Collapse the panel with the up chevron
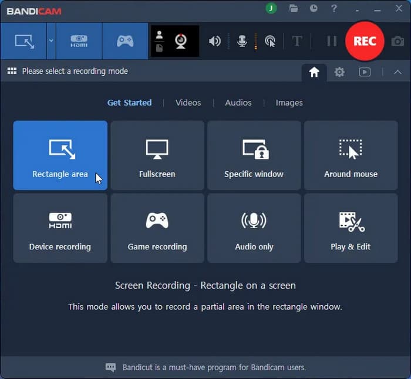Screen dimensions: 411x379 [397, 72]
